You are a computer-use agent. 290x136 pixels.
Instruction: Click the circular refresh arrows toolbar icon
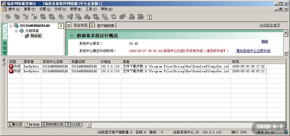114,17
